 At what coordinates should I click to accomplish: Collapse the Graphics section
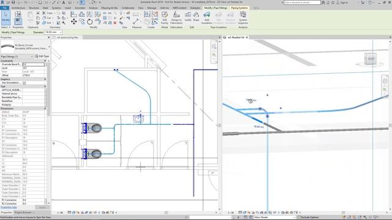[x=45, y=79]
